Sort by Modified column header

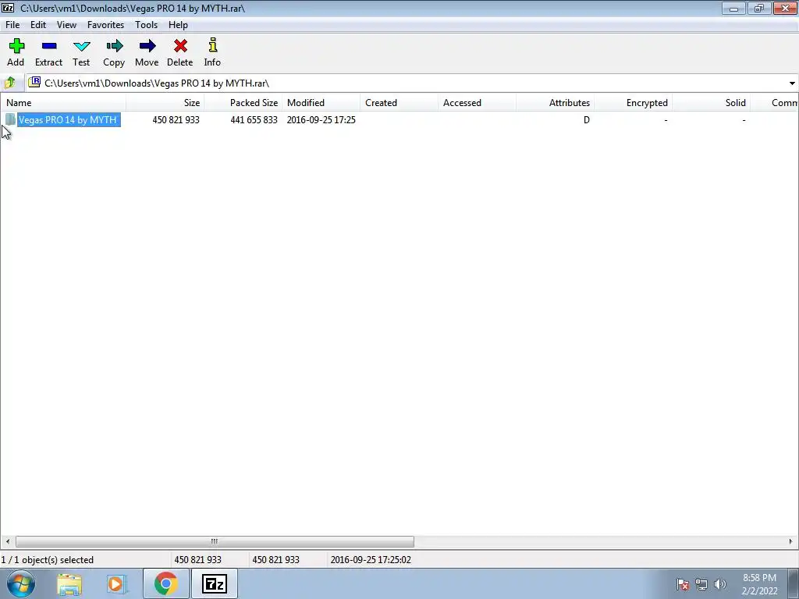321,102
